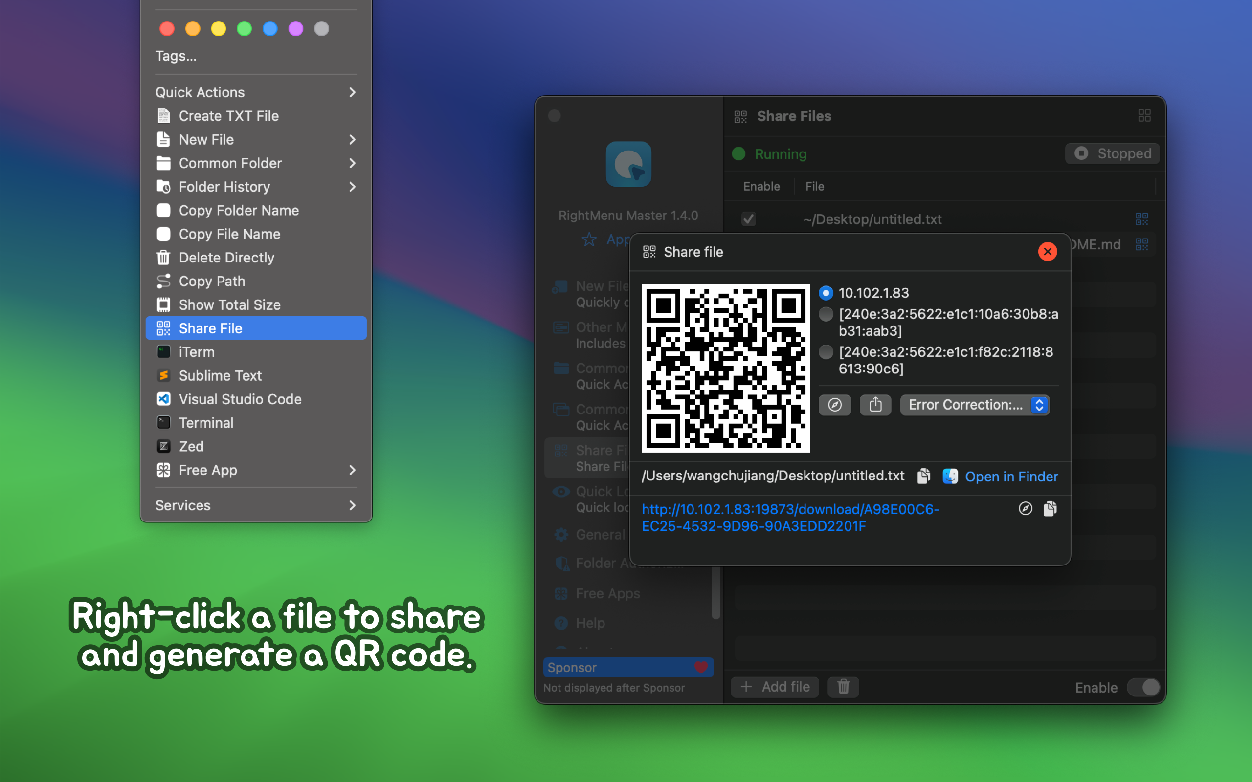Close the Share file dialog
Viewport: 1252px width, 782px height.
tap(1048, 252)
